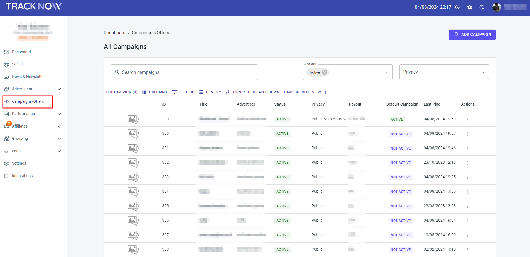The height and width of the screenshot is (257, 530).
Task: Click the NOT ACTIVE badge on campaign 300
Action: click(x=401, y=134)
